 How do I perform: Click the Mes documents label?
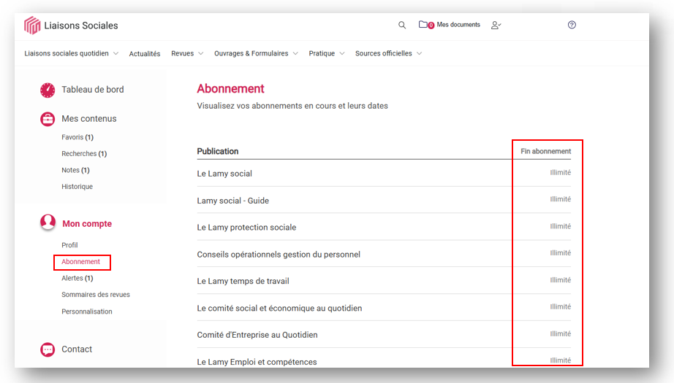coord(458,25)
